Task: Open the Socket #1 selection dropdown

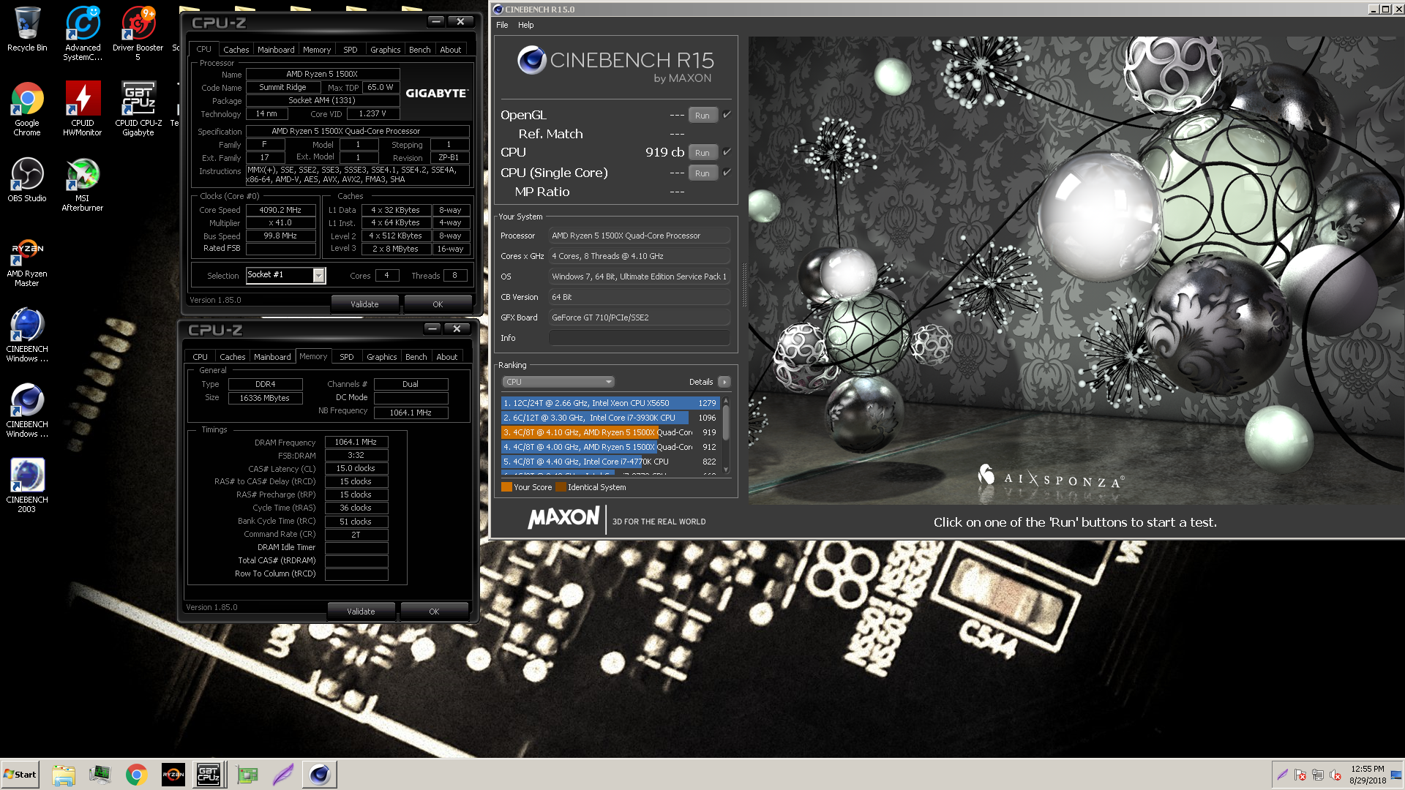Action: coord(318,275)
